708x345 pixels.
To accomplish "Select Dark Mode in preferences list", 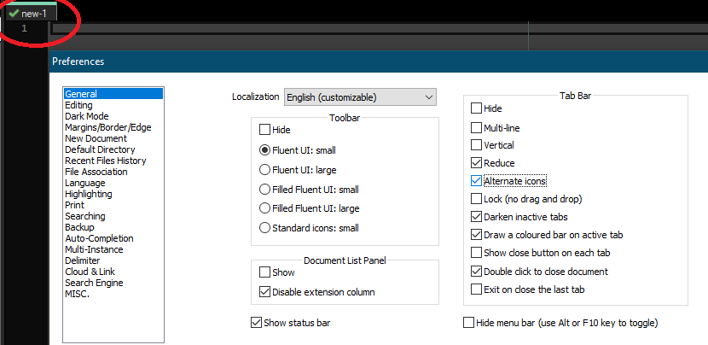I will click(x=86, y=116).
